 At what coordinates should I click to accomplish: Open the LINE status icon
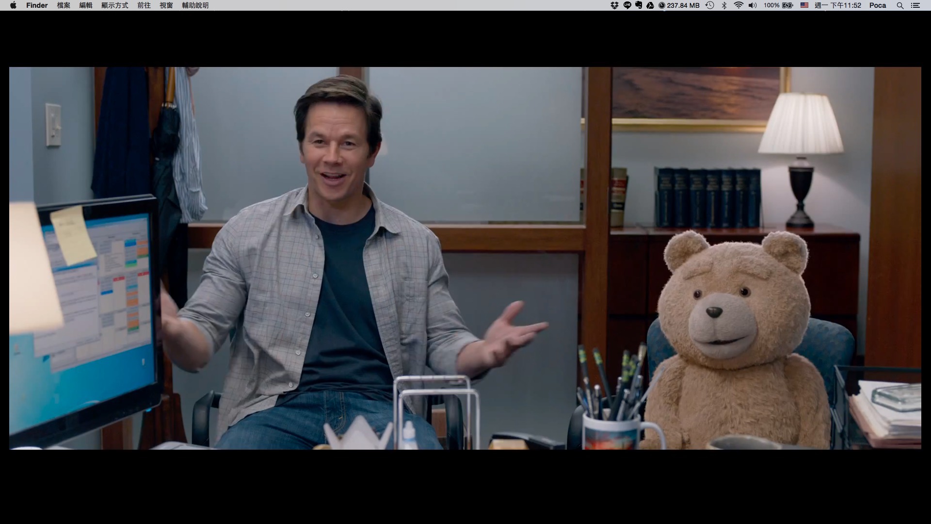pos(627,5)
